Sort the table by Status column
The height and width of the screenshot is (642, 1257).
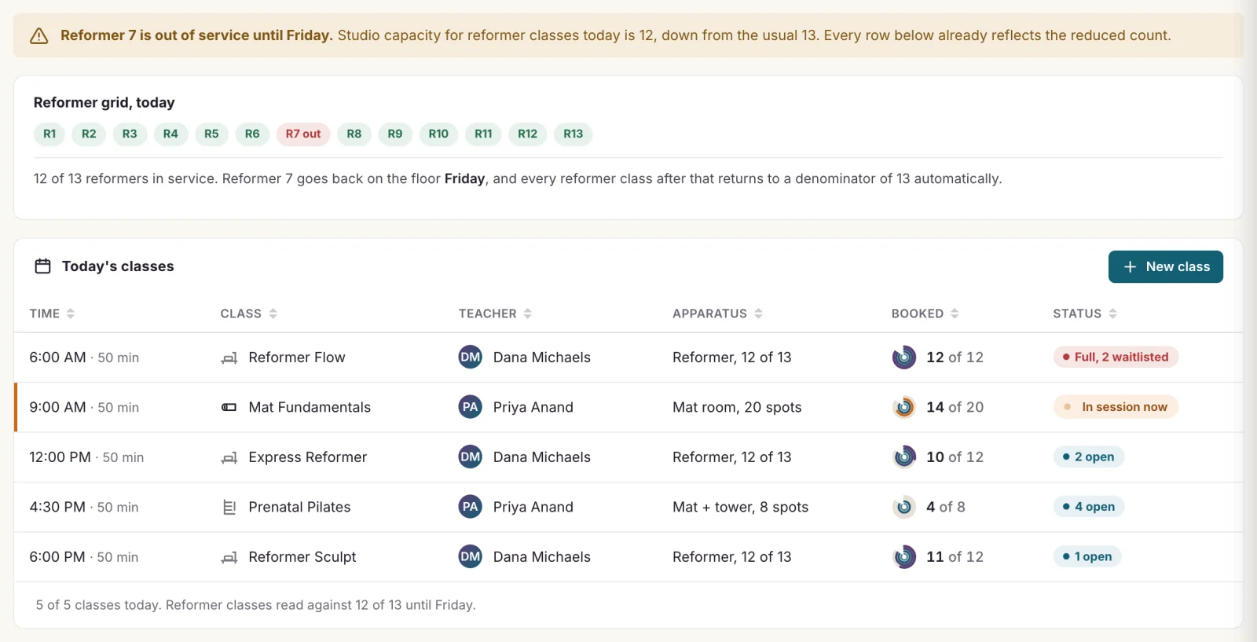tap(1085, 314)
